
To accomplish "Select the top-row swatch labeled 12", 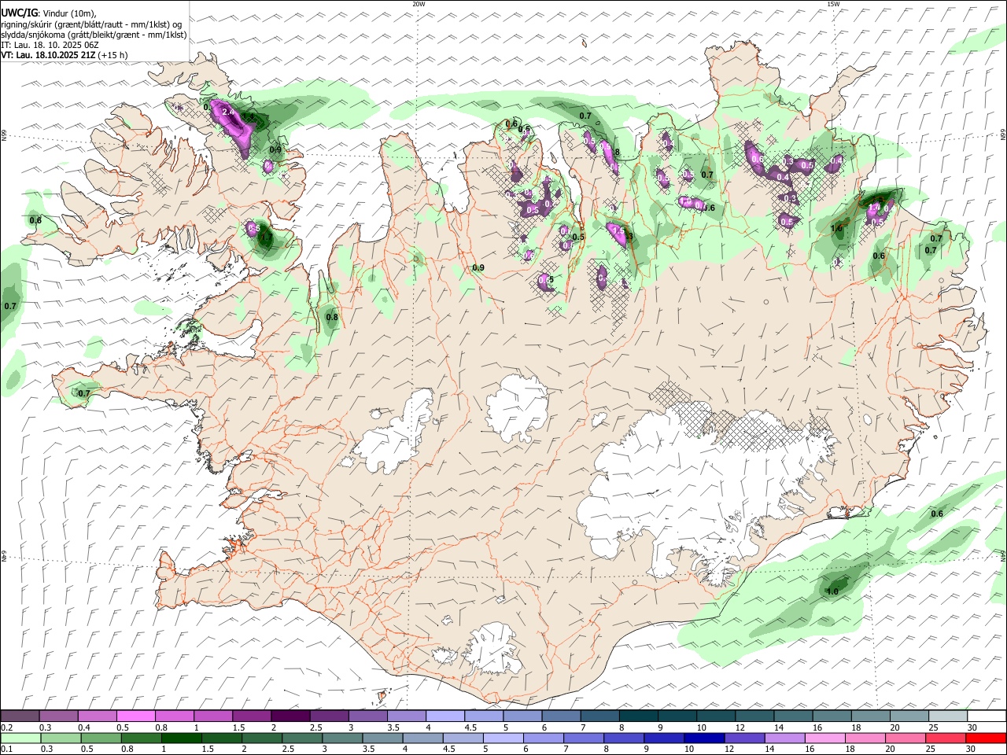I will [754, 716].
